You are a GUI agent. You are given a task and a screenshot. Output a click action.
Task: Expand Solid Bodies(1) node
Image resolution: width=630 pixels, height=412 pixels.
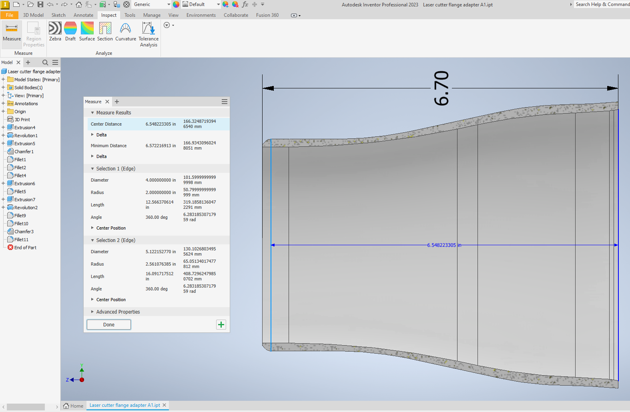click(x=3, y=88)
